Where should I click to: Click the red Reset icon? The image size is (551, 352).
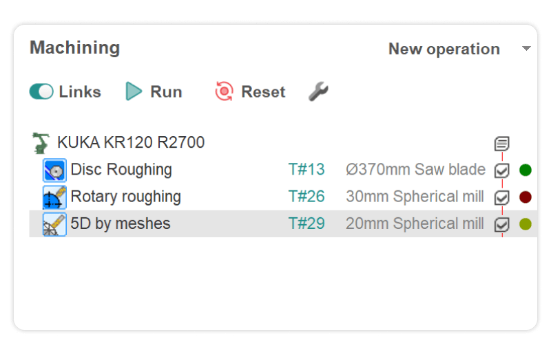coord(225,91)
